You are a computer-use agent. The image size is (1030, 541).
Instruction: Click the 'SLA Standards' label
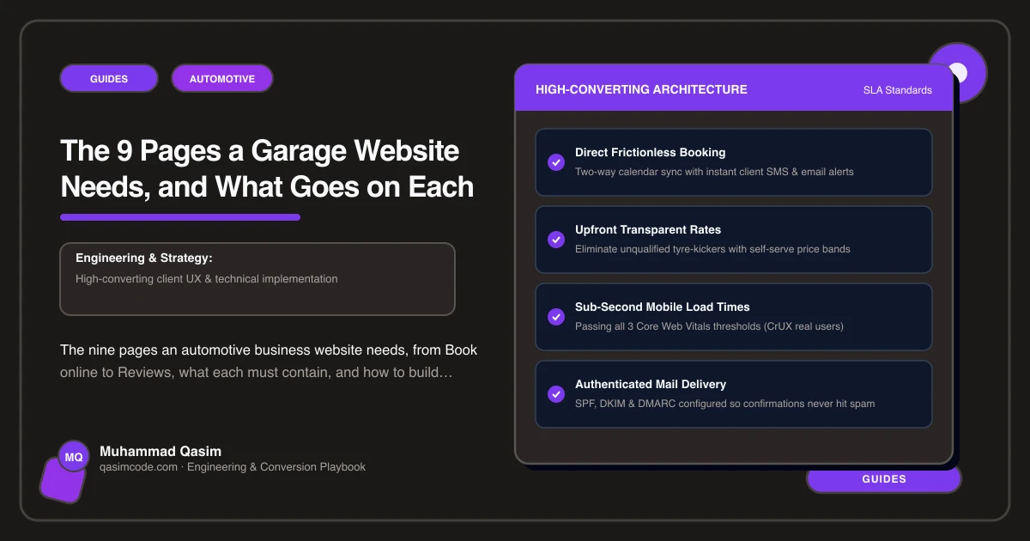point(898,90)
